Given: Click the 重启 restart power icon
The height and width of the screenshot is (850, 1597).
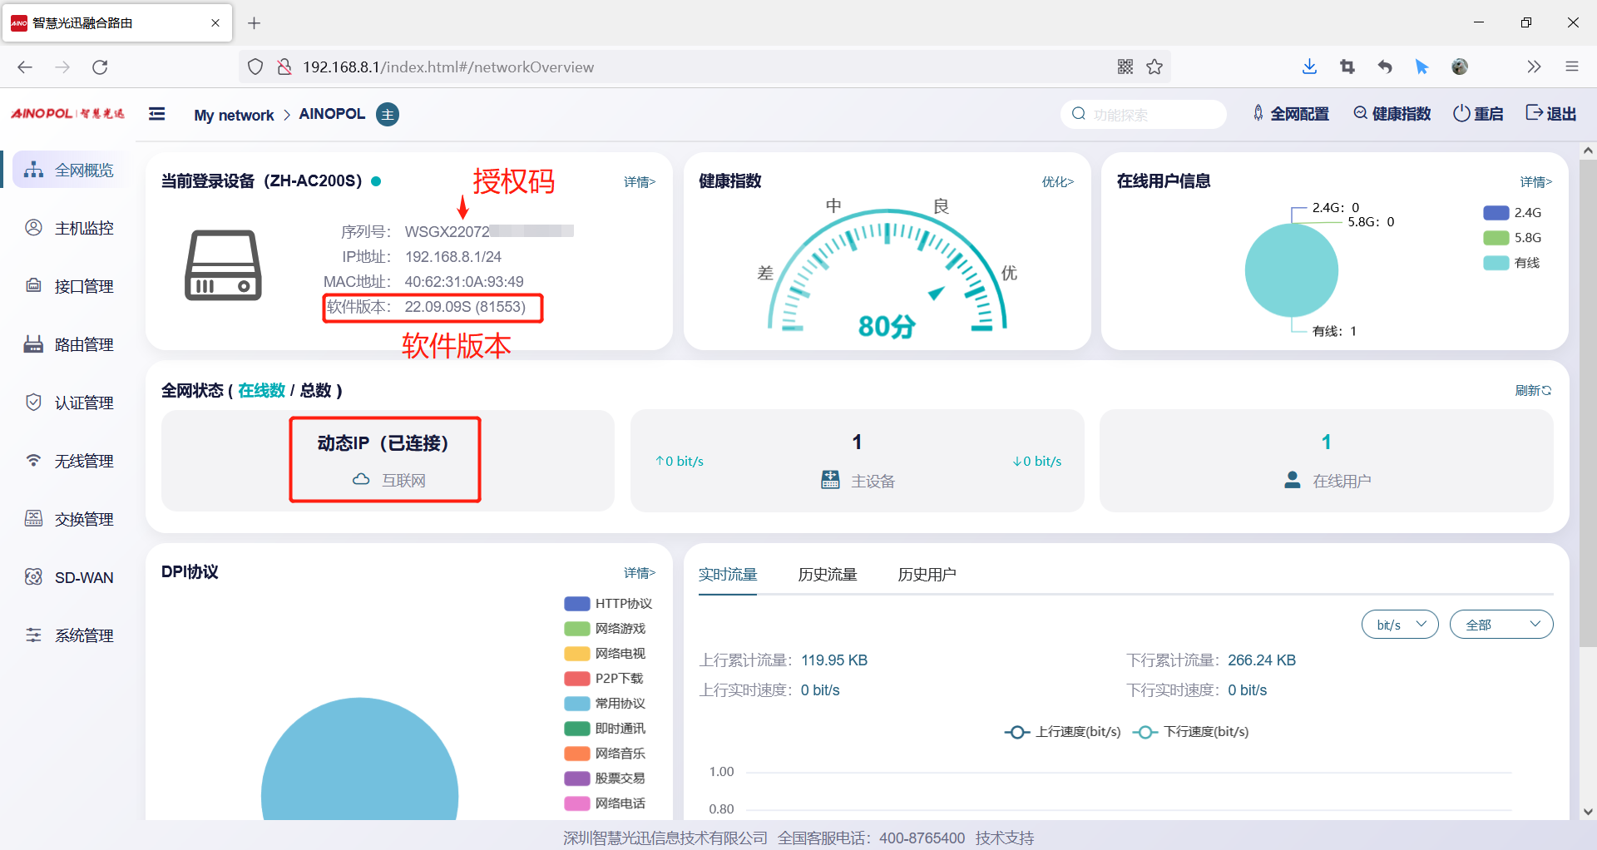Looking at the screenshot, I should pos(1461,114).
